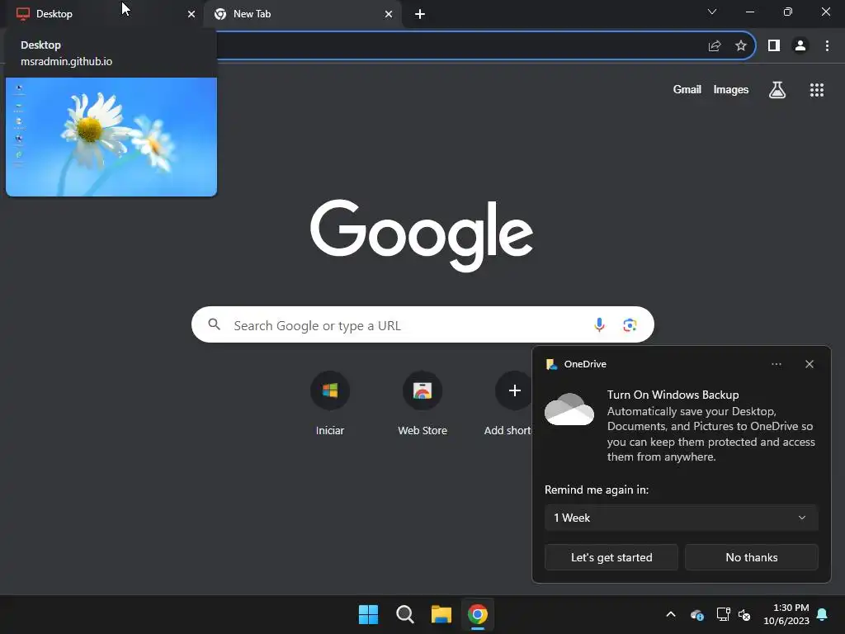
Task: Open the Windows Start menu
Action: [x=369, y=614]
